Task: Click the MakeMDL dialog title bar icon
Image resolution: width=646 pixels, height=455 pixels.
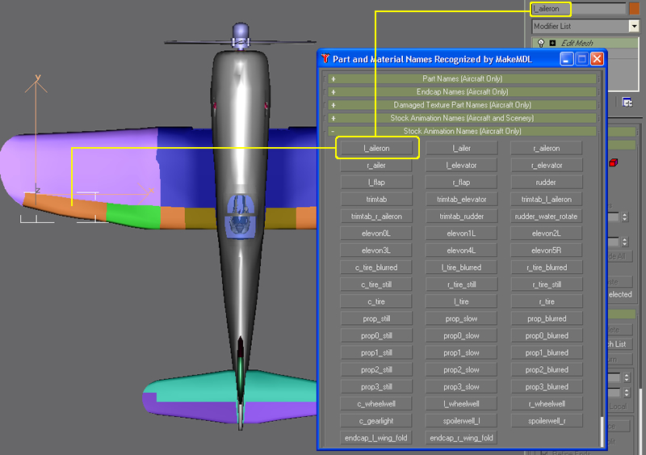Action: (x=325, y=59)
